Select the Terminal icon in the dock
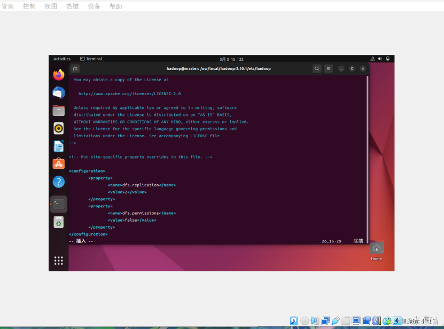 click(x=59, y=204)
